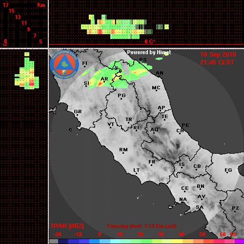This screenshot has height=244, width=244.
Task: Click the MC city label
Action: click(x=156, y=88)
